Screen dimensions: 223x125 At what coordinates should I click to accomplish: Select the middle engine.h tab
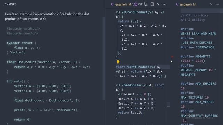121,5
